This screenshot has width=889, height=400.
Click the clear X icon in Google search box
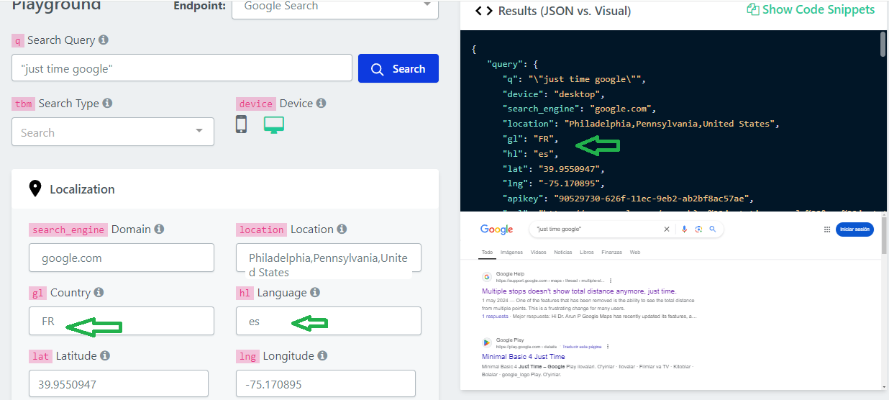point(667,229)
